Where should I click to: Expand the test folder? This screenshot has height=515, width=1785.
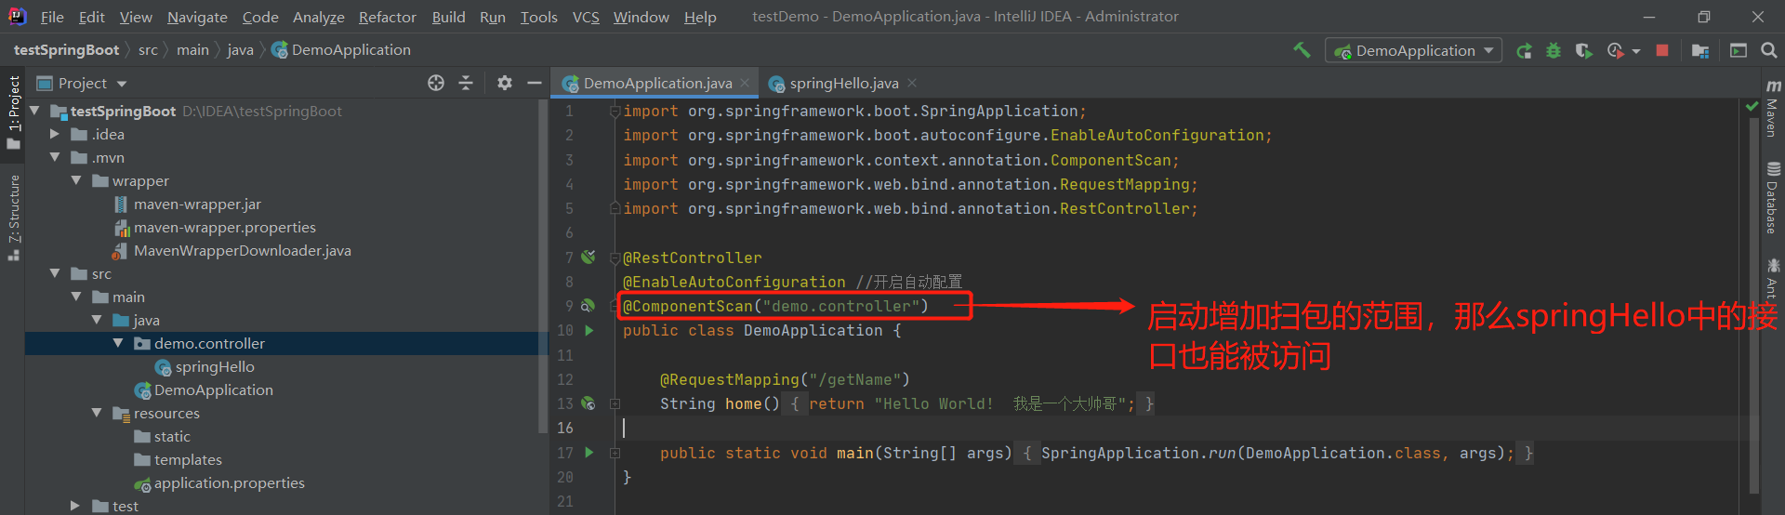point(75,506)
